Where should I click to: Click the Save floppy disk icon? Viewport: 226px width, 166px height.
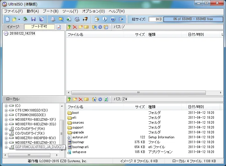(33, 19)
